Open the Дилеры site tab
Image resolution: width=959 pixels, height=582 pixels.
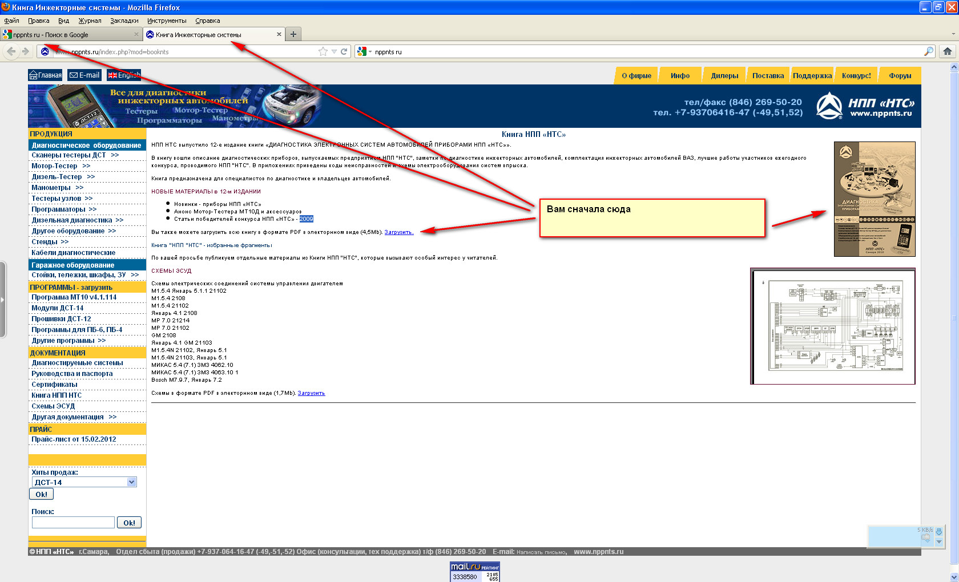[724, 75]
